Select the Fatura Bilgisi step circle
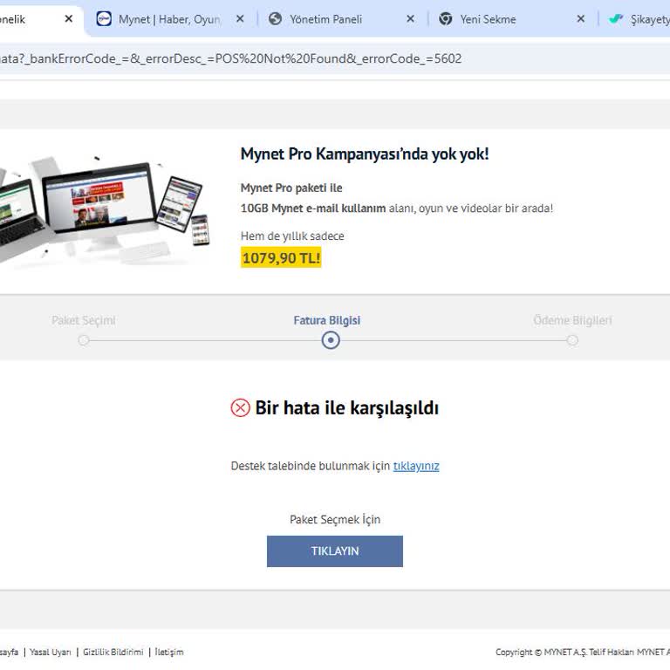 tap(331, 340)
